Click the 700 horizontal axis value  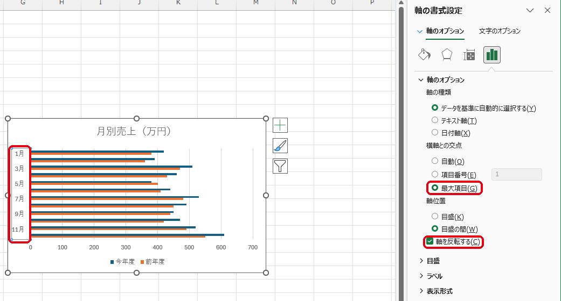click(253, 247)
